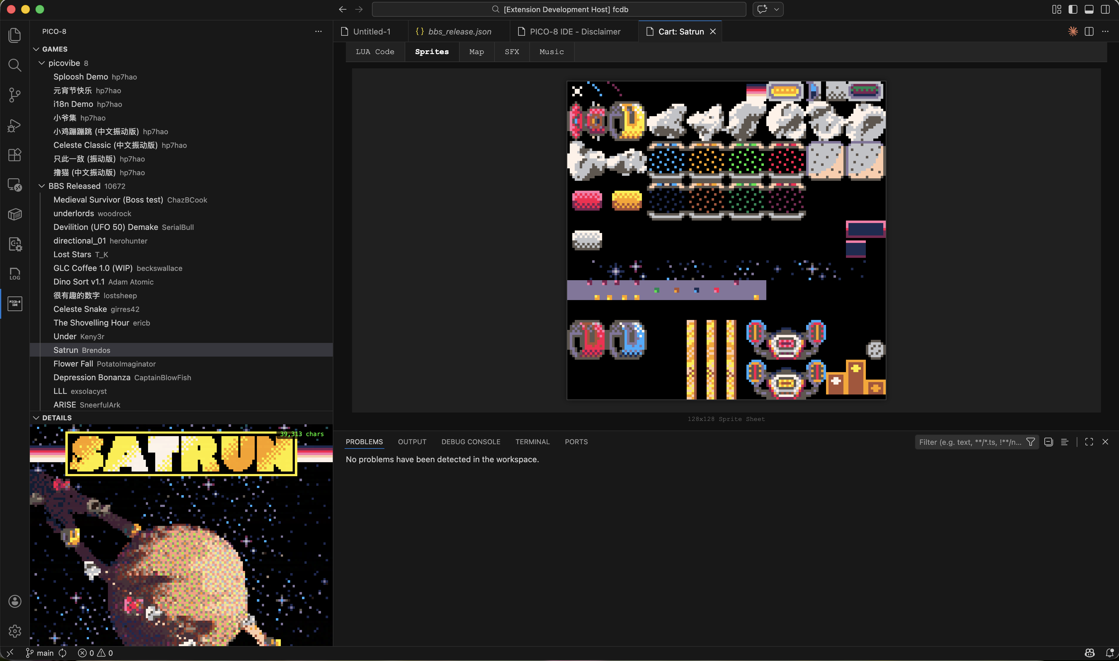1119x661 pixels.
Task: Open More Actions (…) in the PICO-8 panel
Action: click(318, 31)
